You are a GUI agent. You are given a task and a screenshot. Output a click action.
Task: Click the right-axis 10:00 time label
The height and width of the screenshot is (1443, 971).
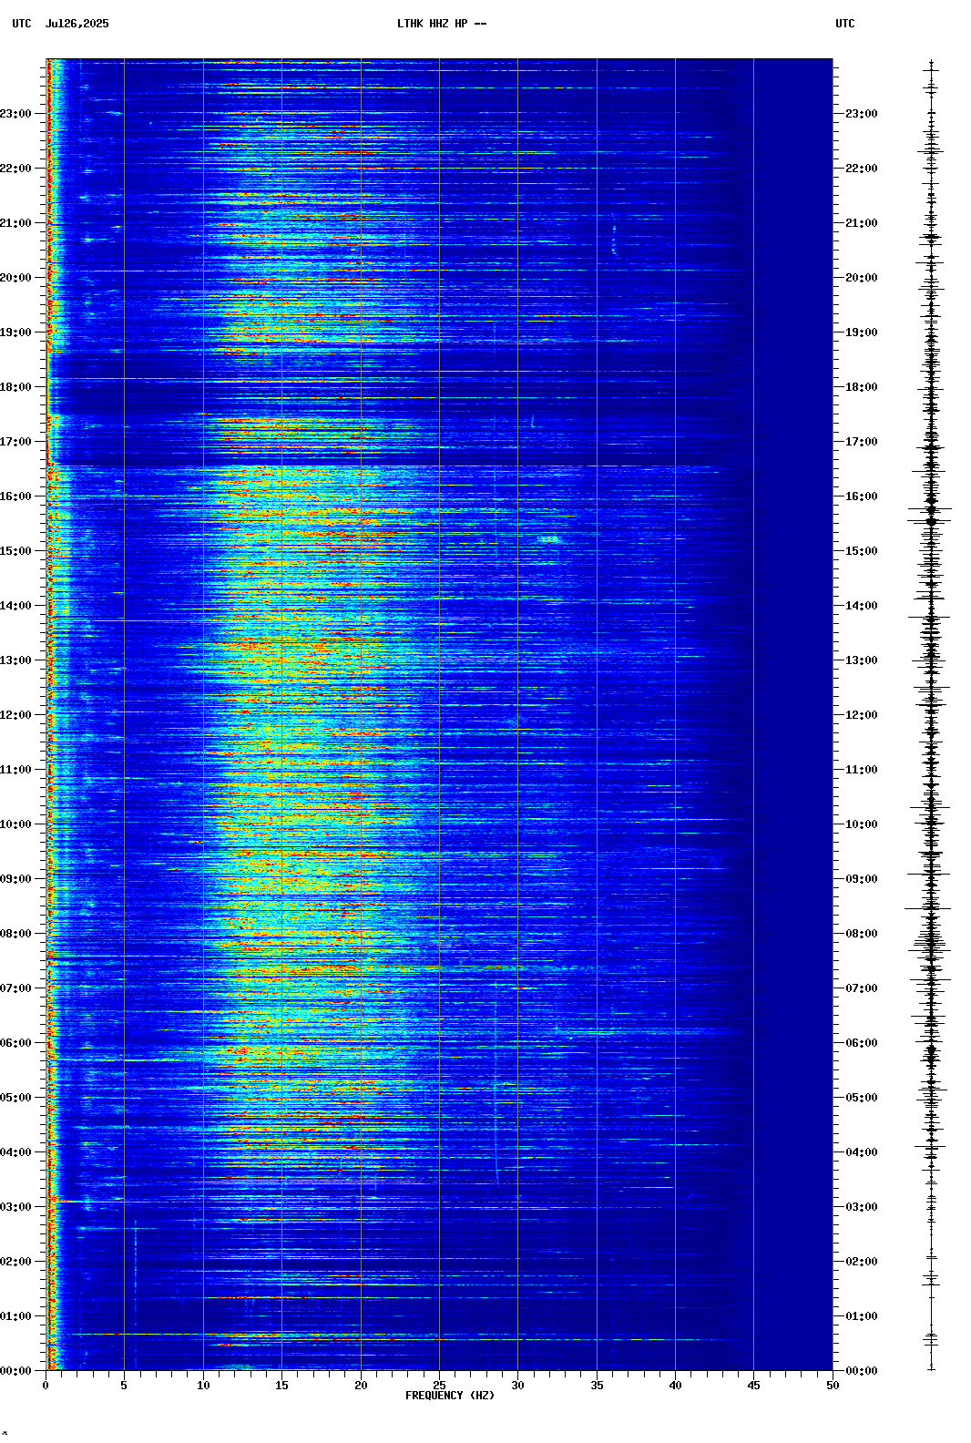(862, 824)
